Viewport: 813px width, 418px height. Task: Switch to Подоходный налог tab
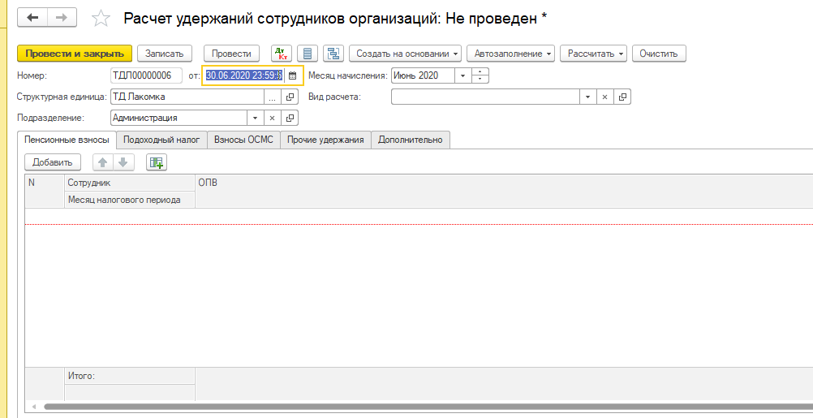pos(161,140)
